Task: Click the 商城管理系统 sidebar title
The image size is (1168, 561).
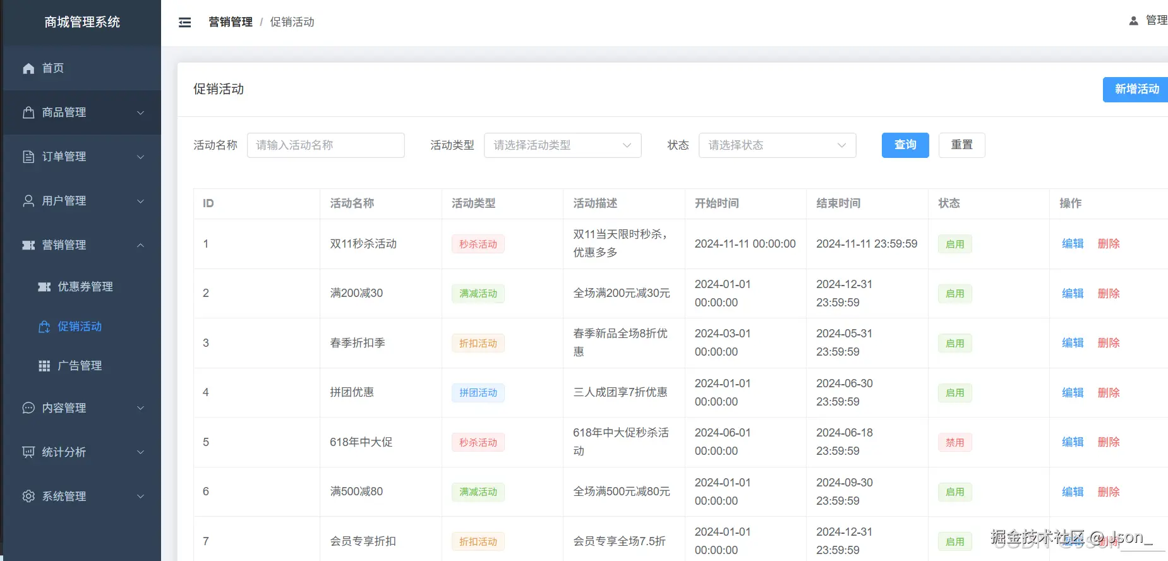Action: pos(82,22)
